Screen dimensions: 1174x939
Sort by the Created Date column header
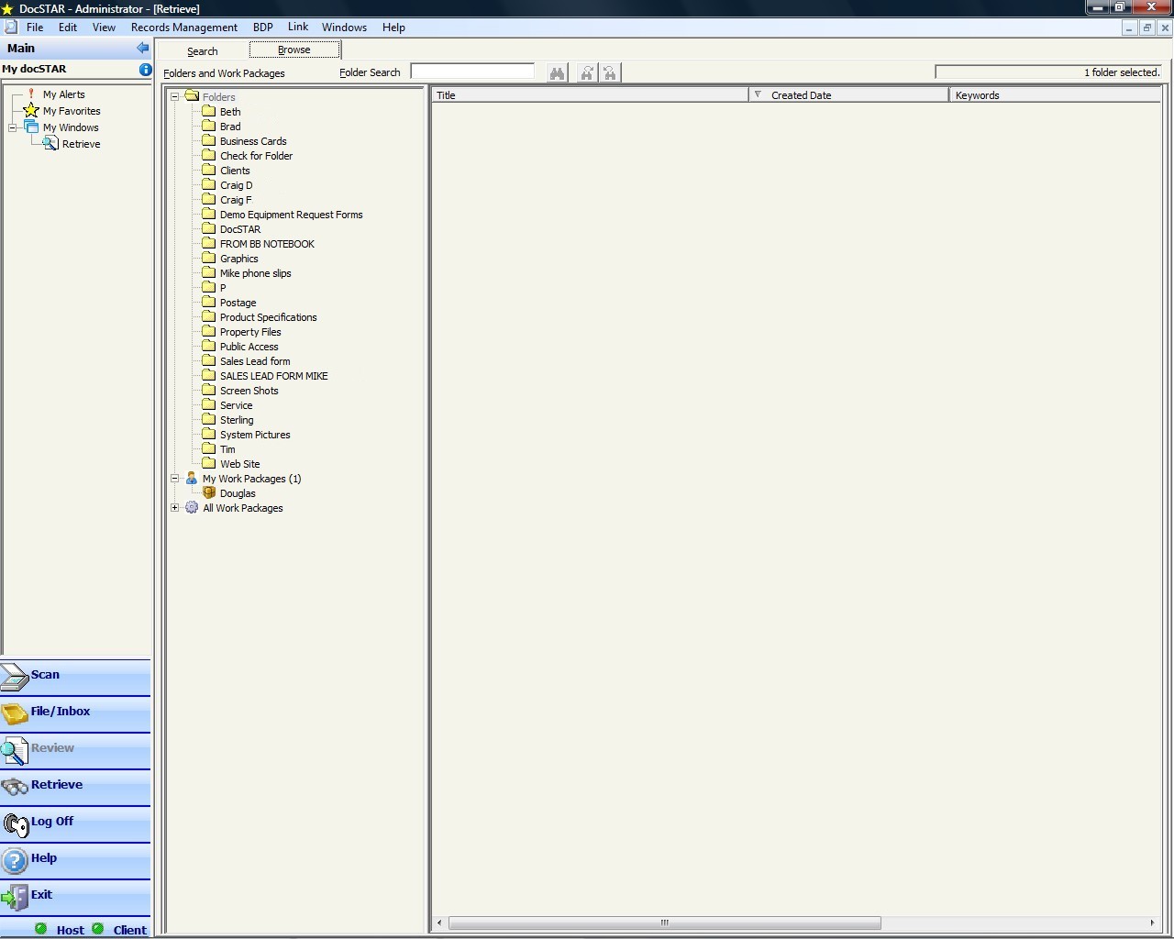848,94
